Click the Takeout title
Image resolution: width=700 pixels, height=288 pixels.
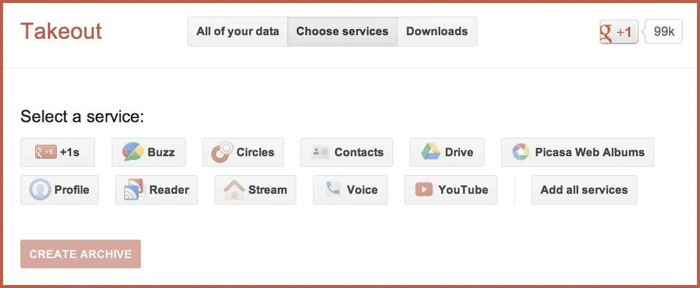click(x=61, y=31)
